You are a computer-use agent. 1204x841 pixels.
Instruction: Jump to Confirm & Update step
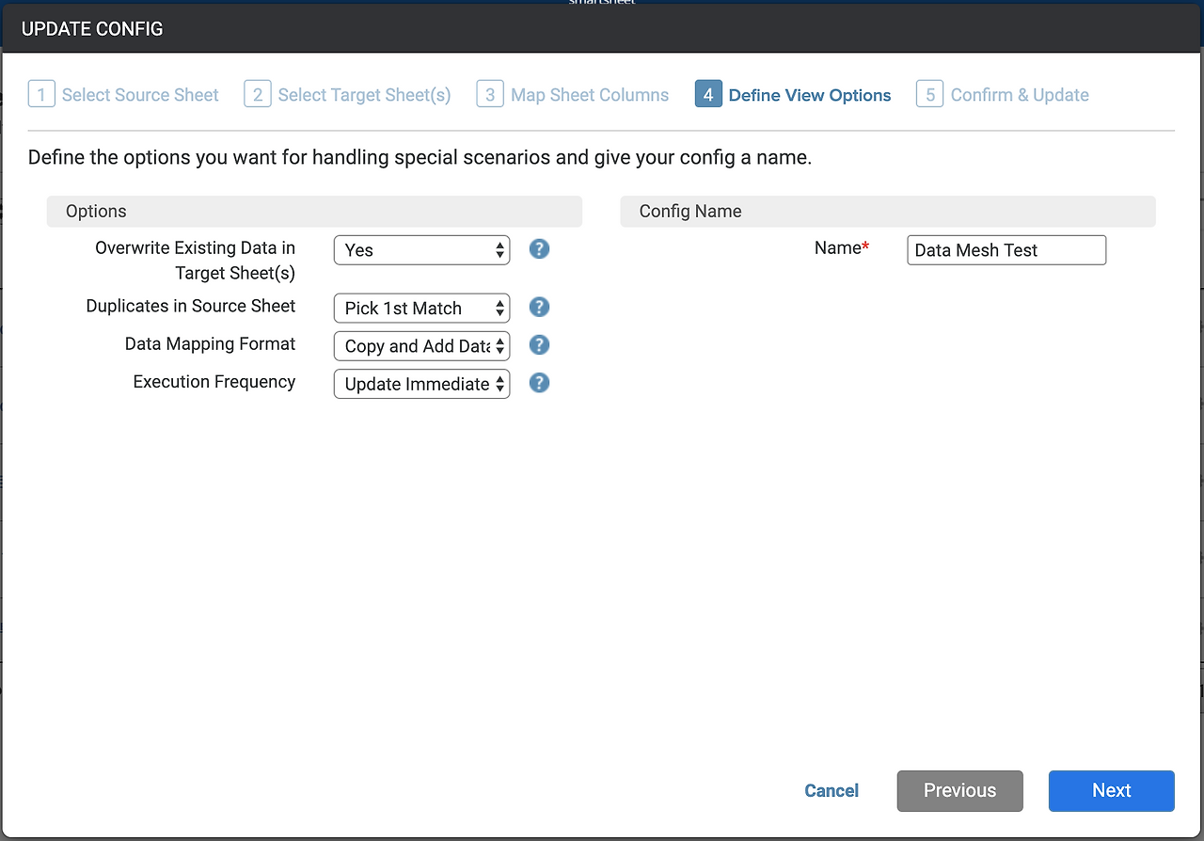[1020, 95]
